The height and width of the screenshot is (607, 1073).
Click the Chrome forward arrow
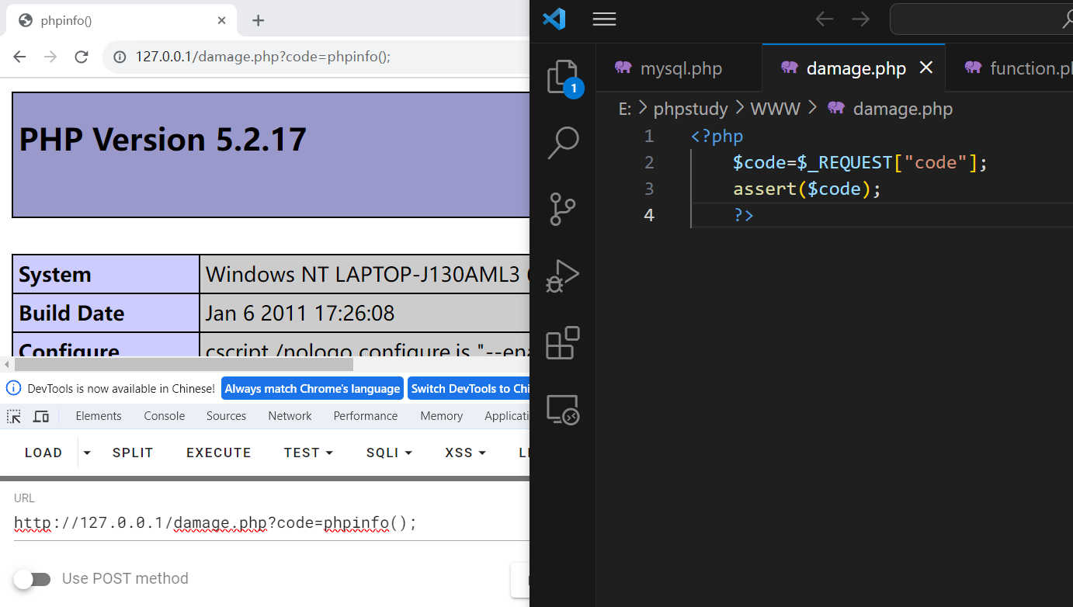50,57
